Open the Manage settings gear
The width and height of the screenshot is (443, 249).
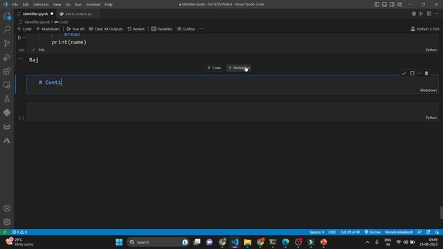click(7, 222)
